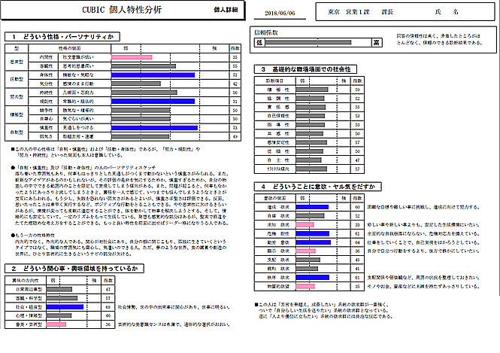This screenshot has width=500, height=353.
Task: Click the '東京 営業1課' department text
Action: tap(349, 12)
